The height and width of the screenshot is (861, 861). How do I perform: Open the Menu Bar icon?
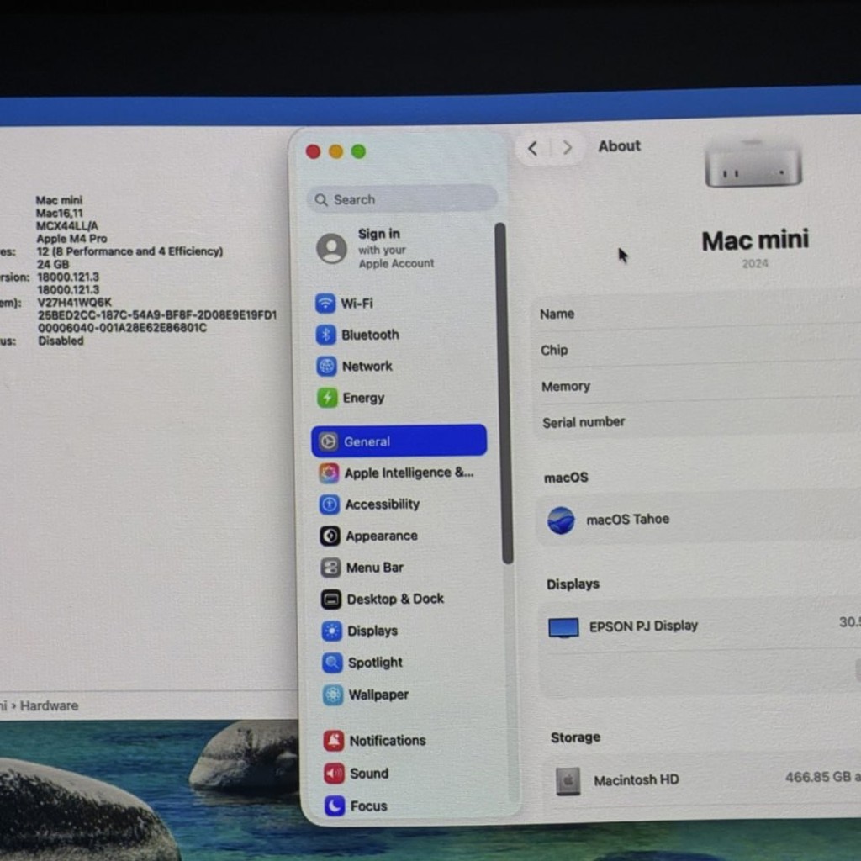coord(330,568)
